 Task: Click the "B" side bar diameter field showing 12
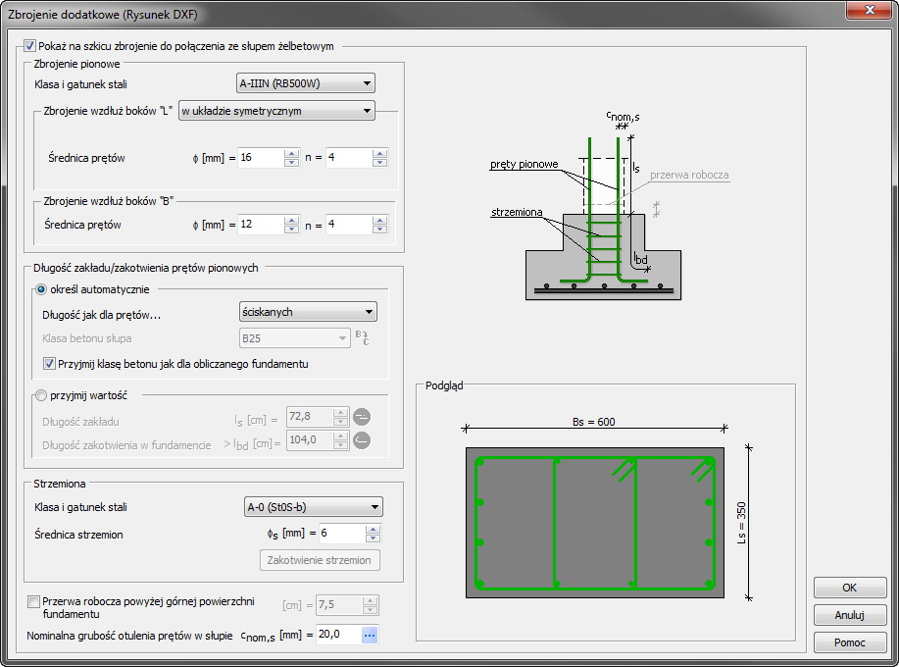point(259,225)
